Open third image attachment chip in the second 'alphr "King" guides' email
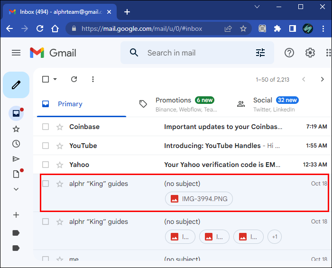 click(249, 237)
